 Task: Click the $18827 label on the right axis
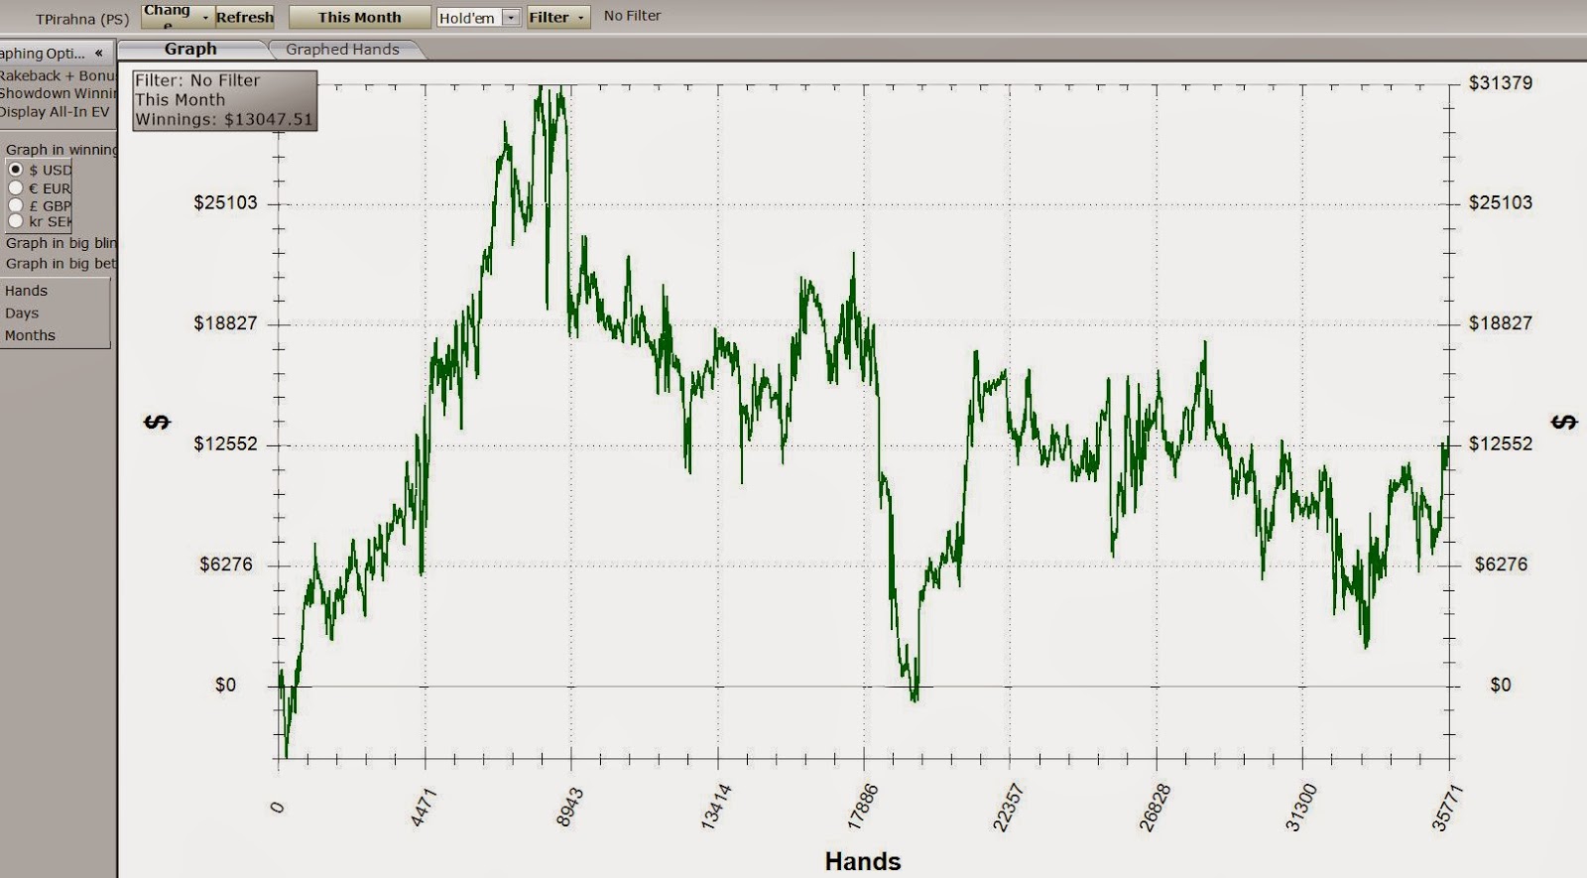pos(1500,323)
